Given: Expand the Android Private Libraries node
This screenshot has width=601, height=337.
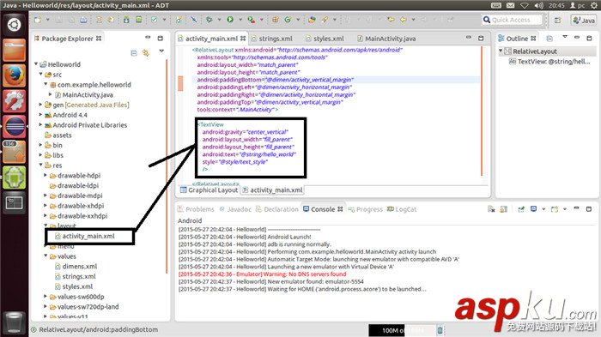Looking at the screenshot, I should [x=40, y=125].
